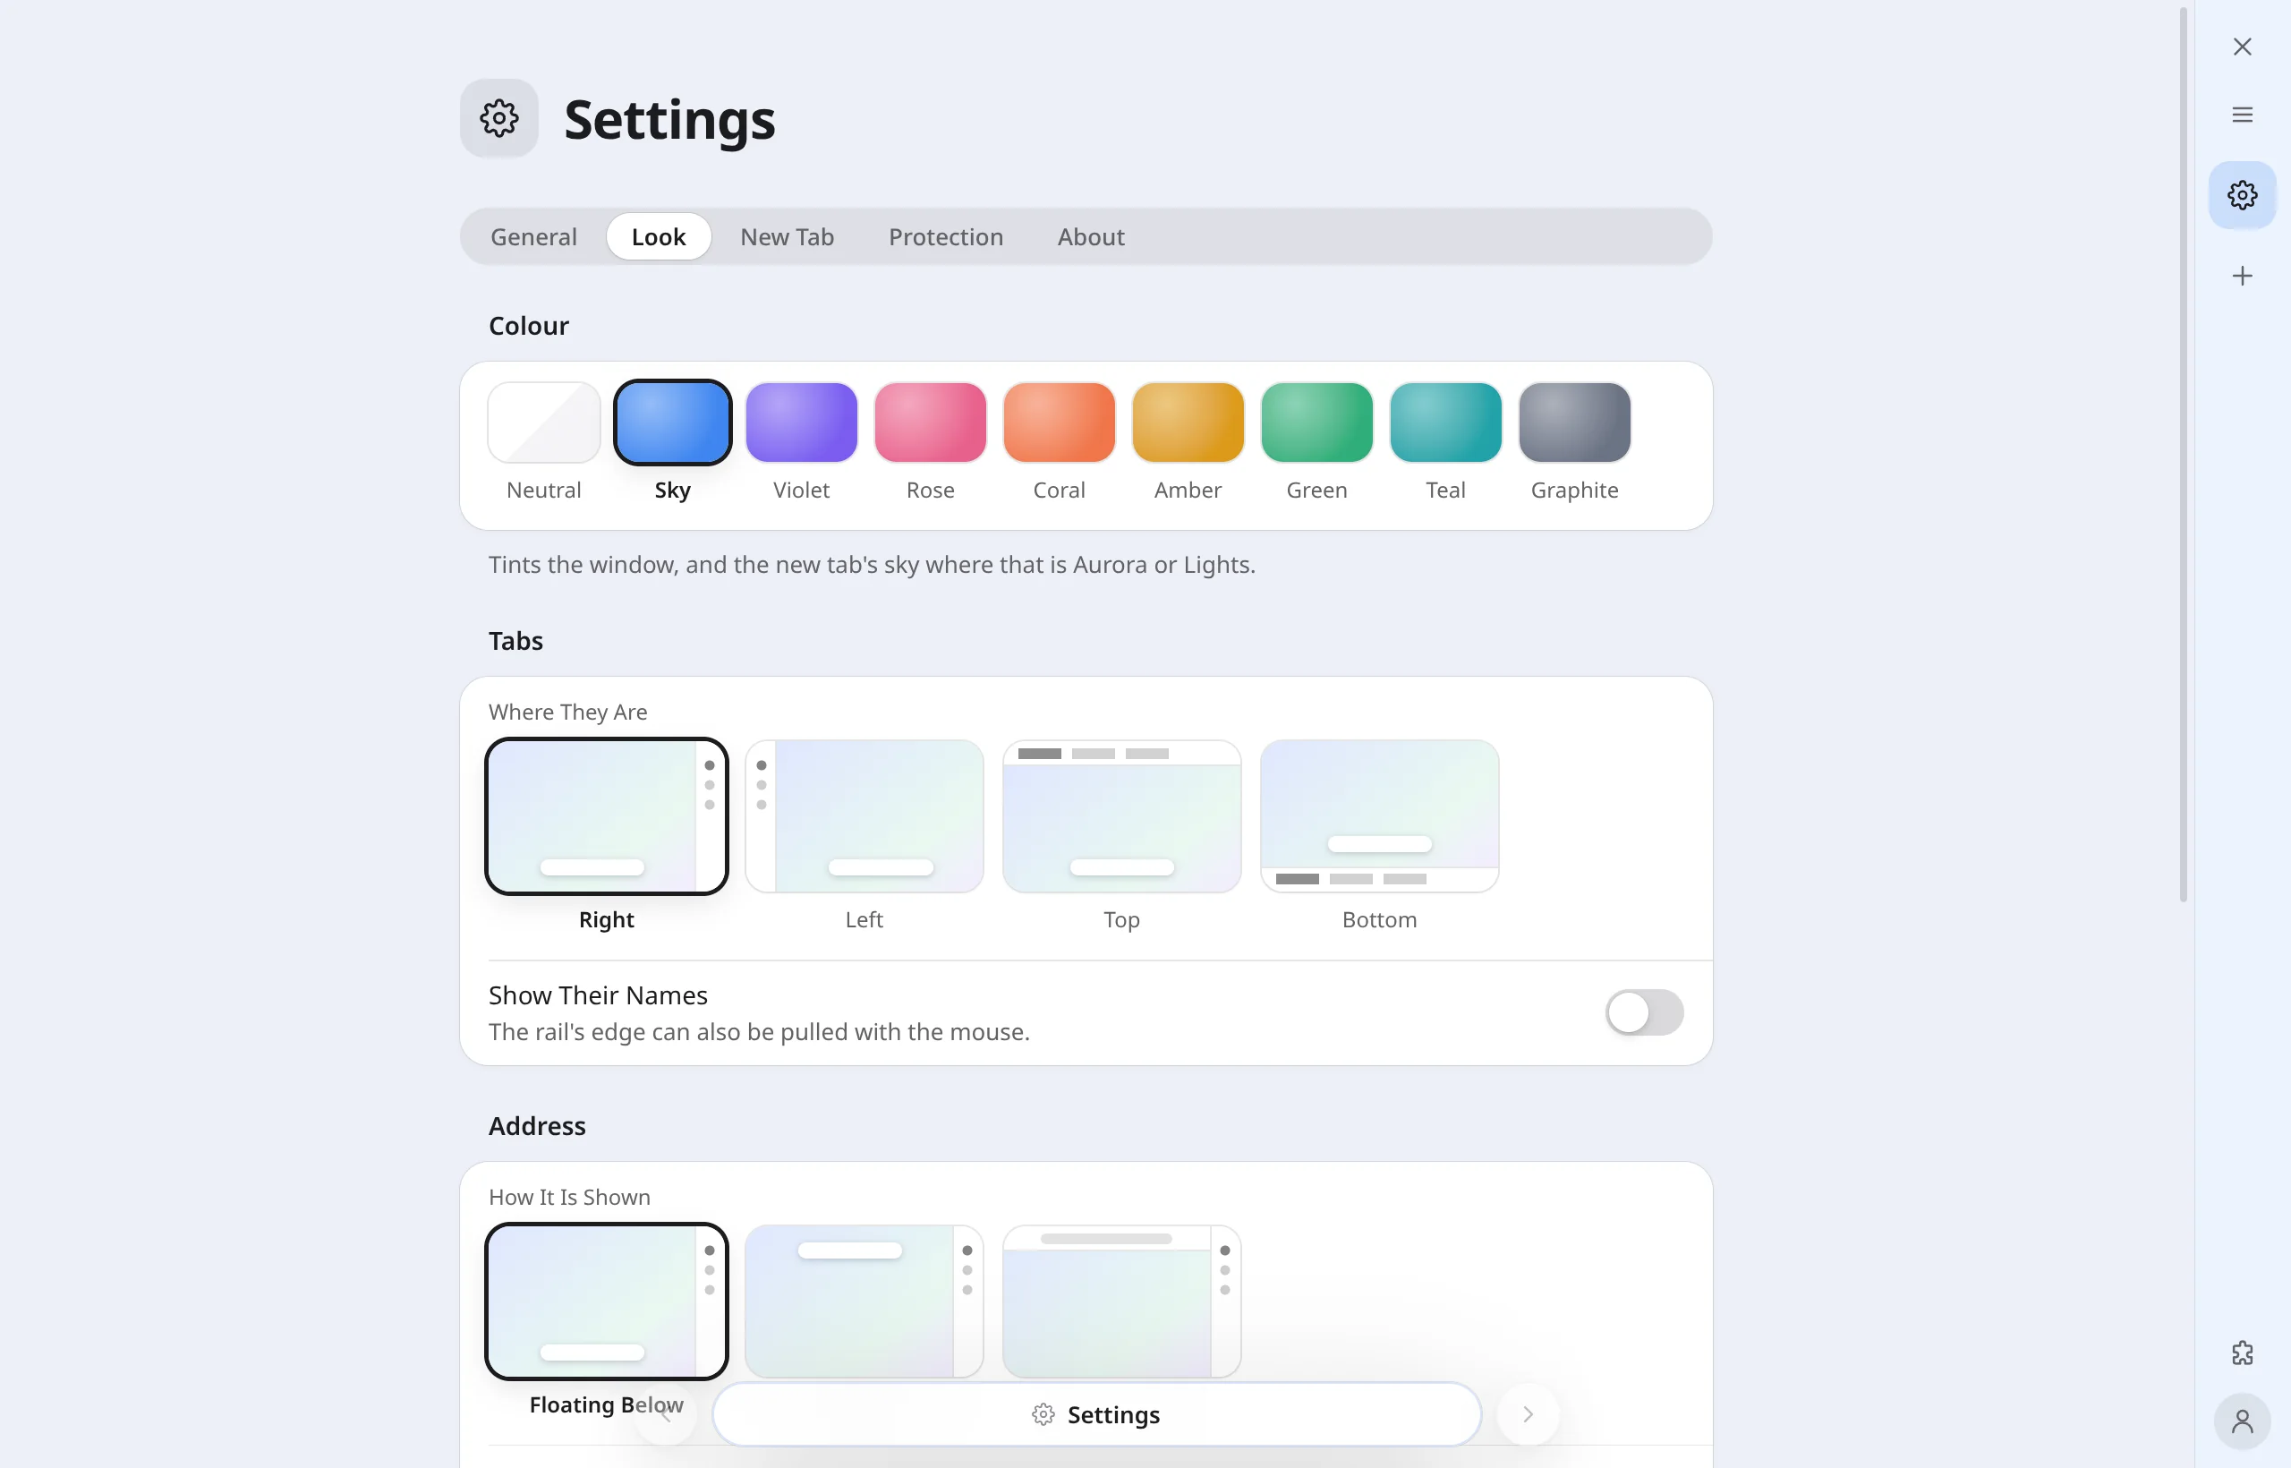Choose the Neutral colour swatch
This screenshot has width=2291, height=1468.
coord(543,422)
